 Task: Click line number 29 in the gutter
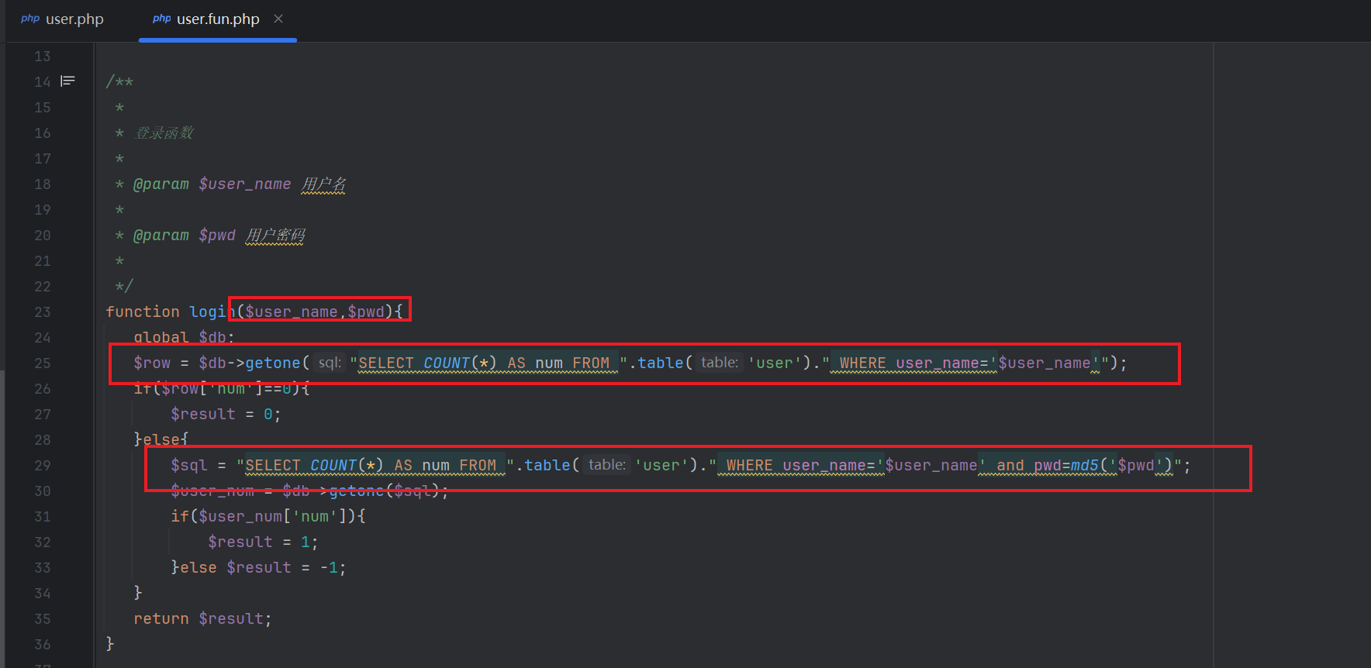pyautogui.click(x=42, y=466)
